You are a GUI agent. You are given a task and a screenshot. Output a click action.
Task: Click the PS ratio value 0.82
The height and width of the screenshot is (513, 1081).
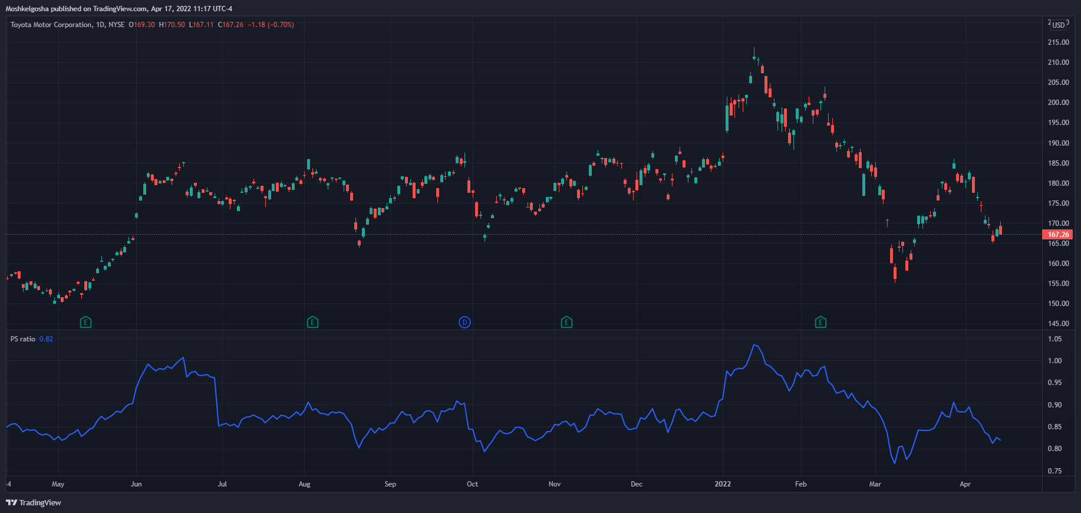coord(46,339)
